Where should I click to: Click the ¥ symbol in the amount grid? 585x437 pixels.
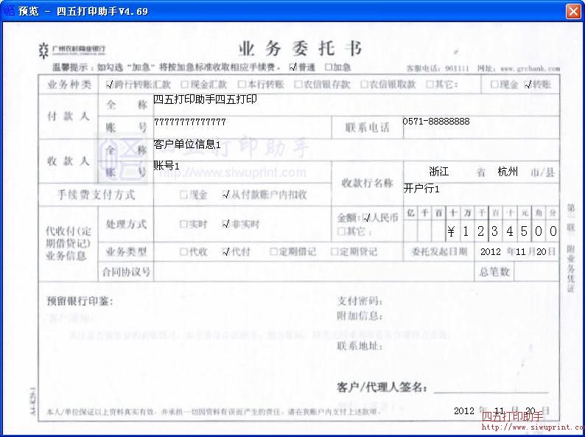click(x=451, y=231)
